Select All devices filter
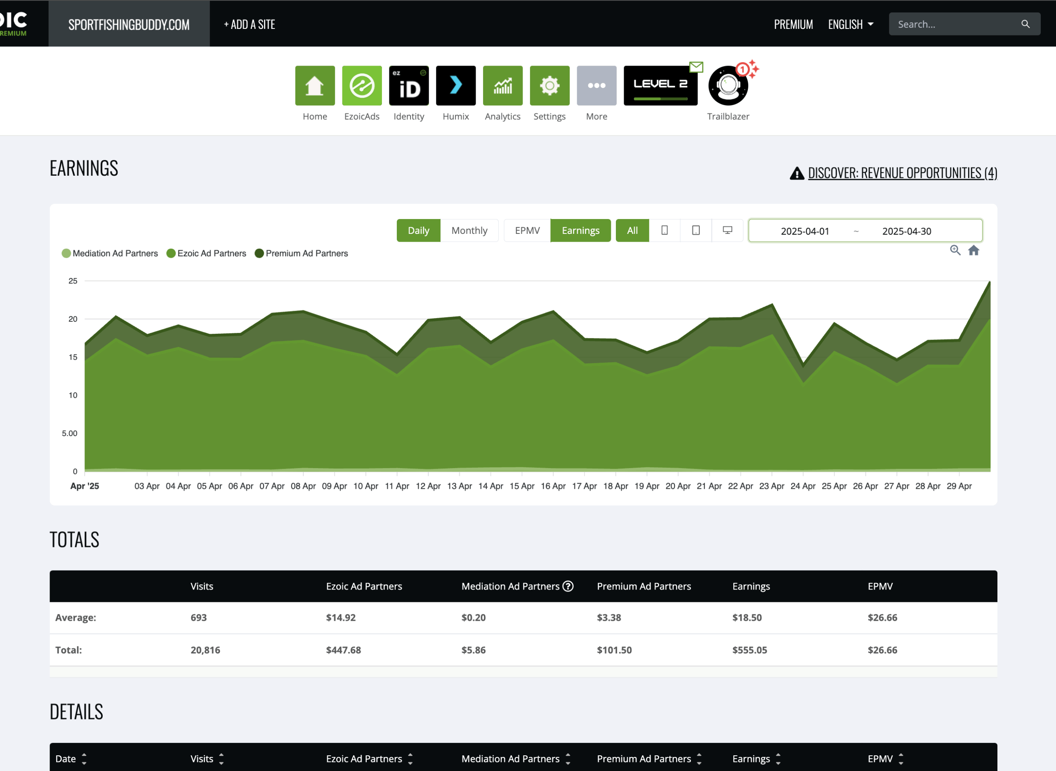 coord(632,231)
